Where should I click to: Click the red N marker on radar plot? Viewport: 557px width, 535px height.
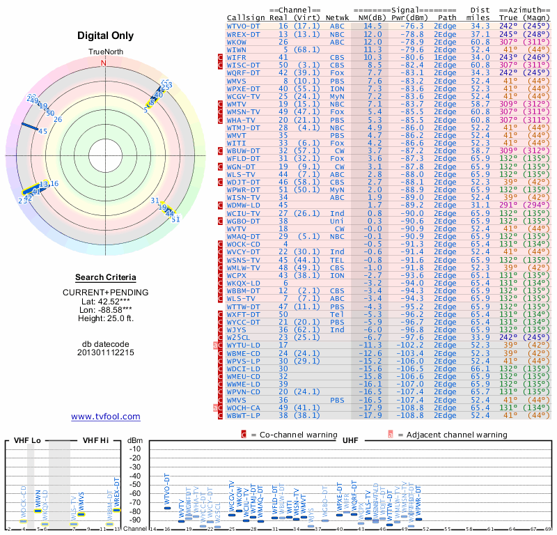104,63
